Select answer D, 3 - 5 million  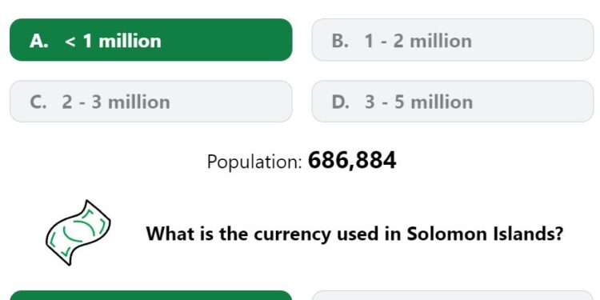(453, 102)
